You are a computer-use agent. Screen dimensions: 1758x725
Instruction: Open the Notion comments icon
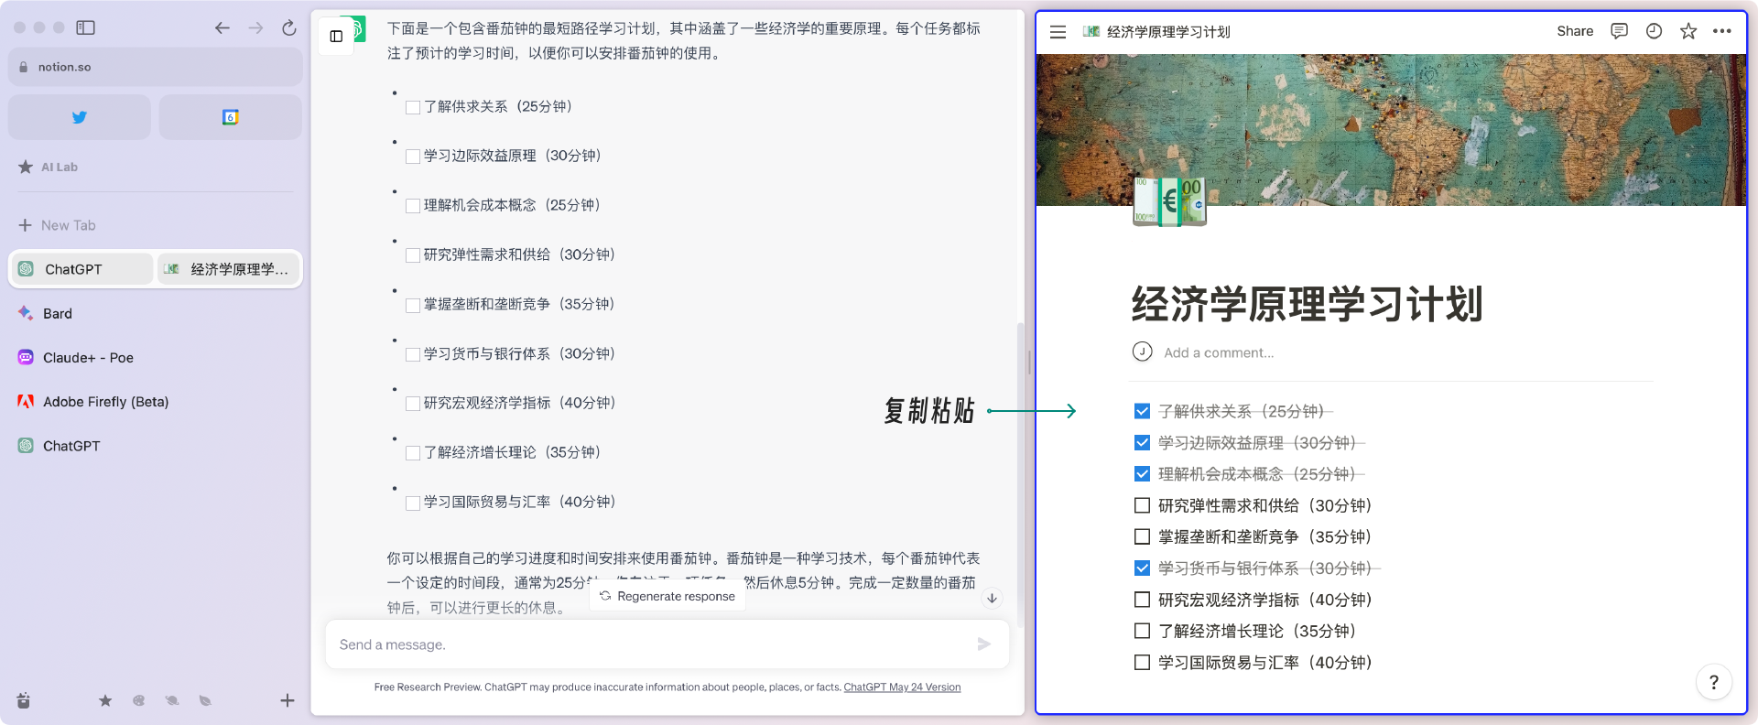point(1619,31)
